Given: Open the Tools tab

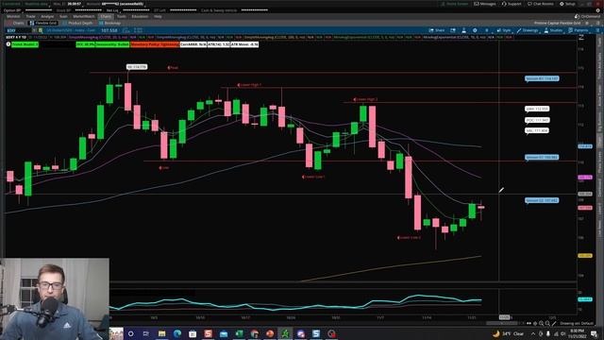Looking at the screenshot, I should [122, 17].
